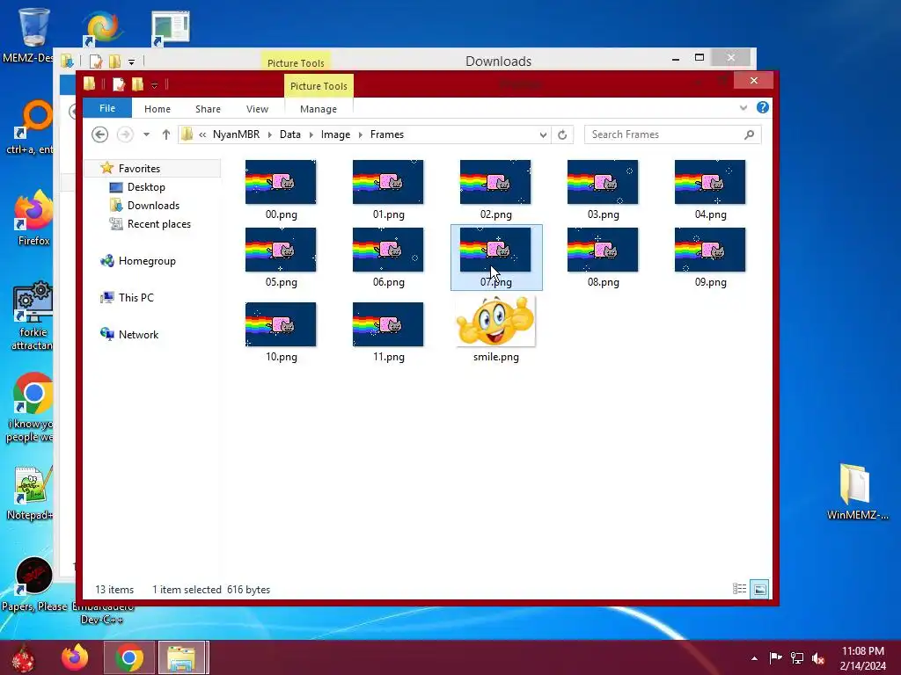Open the File tab in Frames window
The width and height of the screenshot is (901, 675).
pos(106,108)
